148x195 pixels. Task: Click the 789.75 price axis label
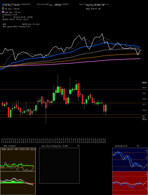pos(144,88)
